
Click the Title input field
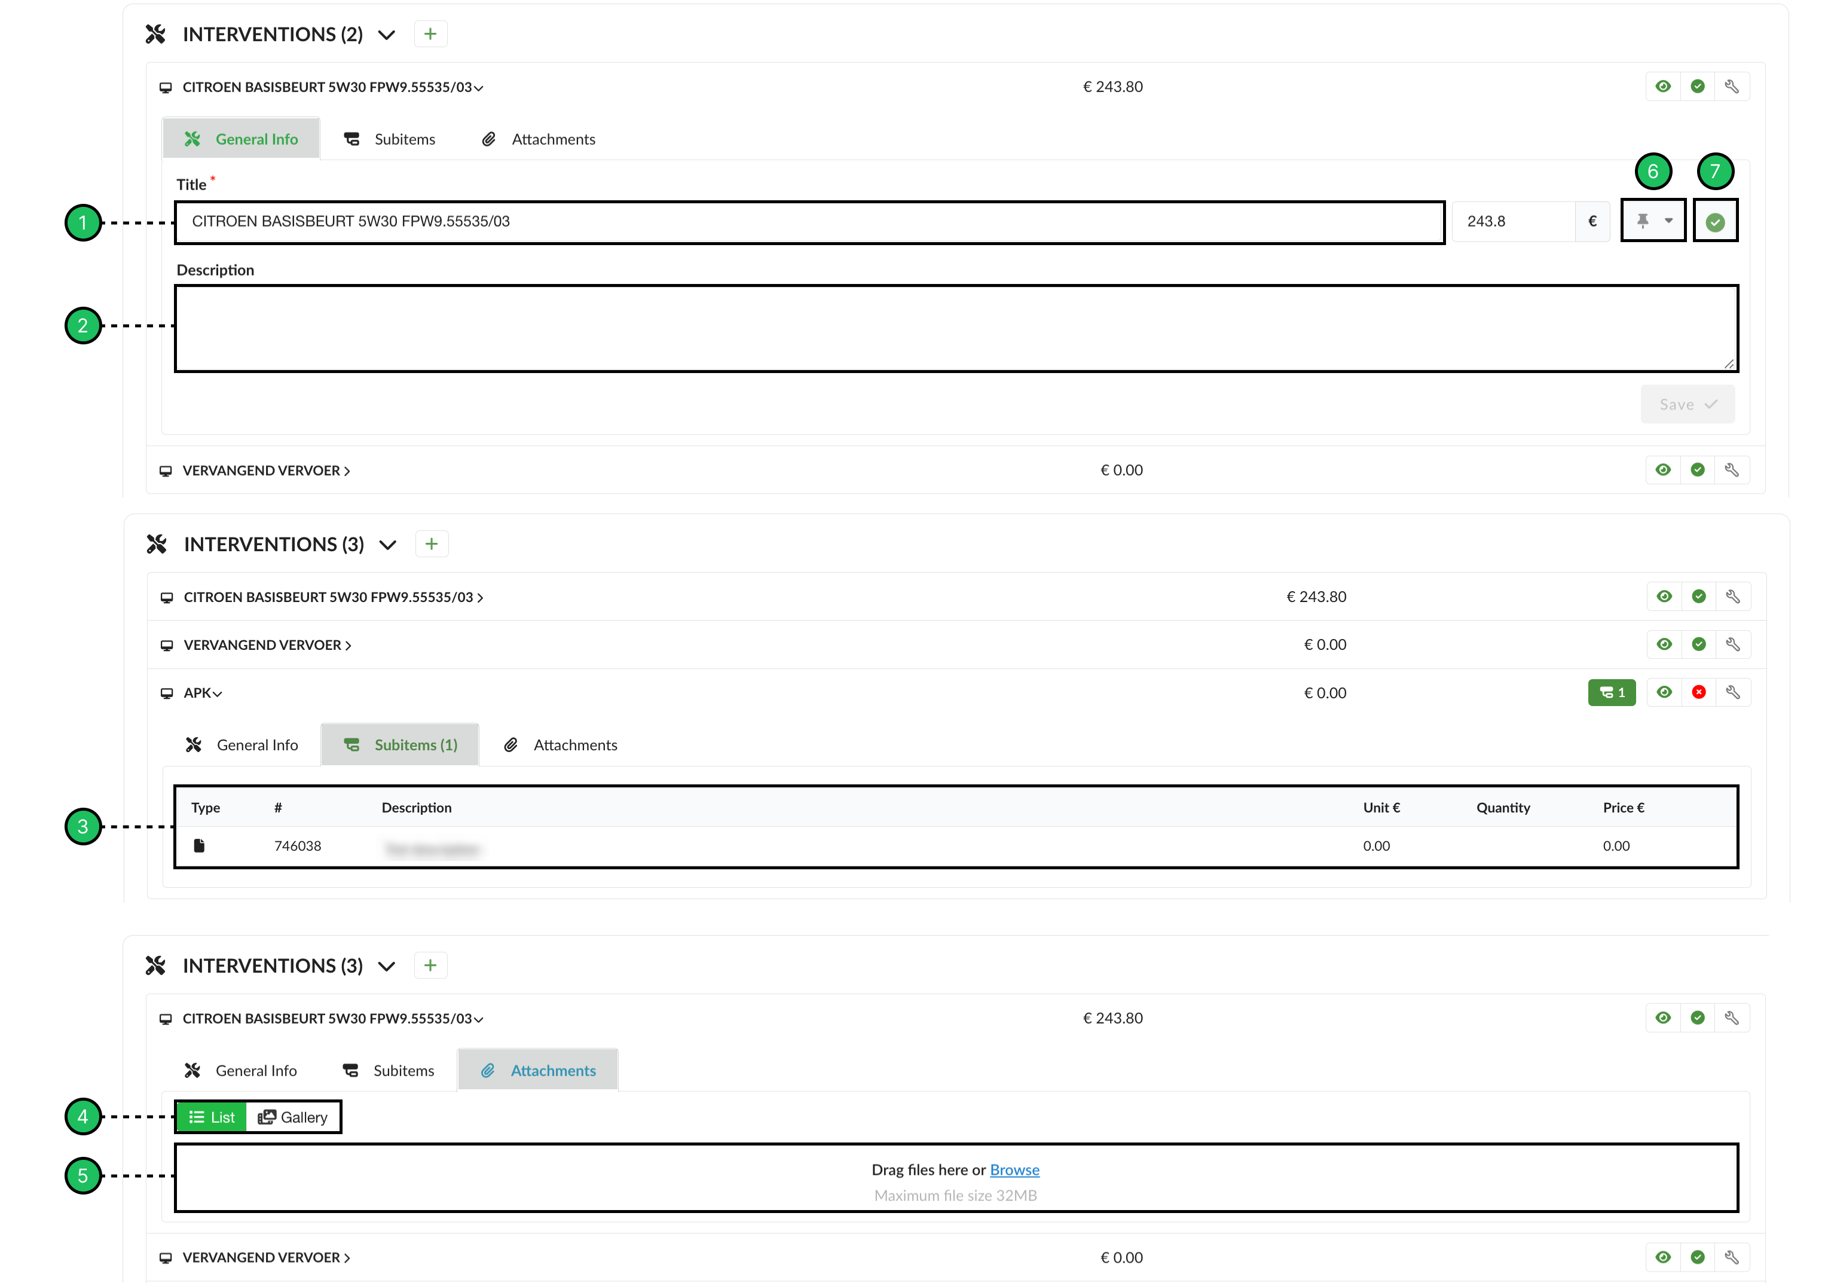coord(809,222)
